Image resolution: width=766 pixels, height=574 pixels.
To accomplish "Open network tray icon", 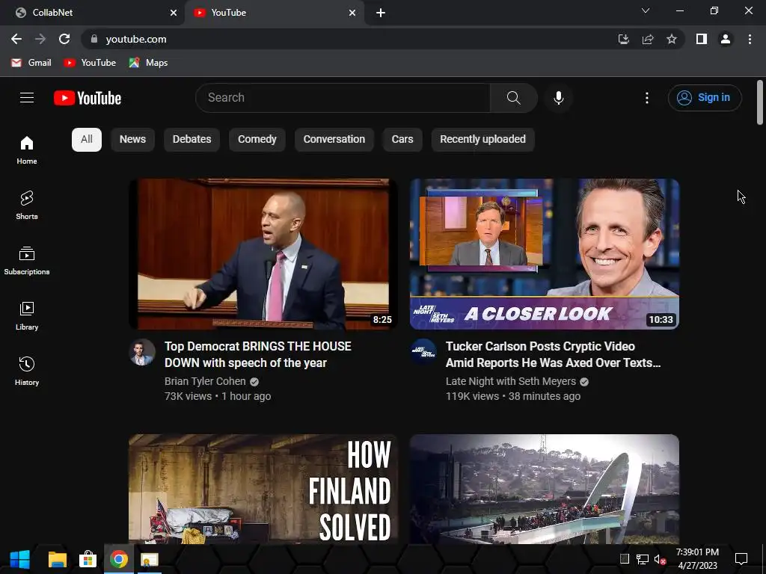I will tap(643, 559).
